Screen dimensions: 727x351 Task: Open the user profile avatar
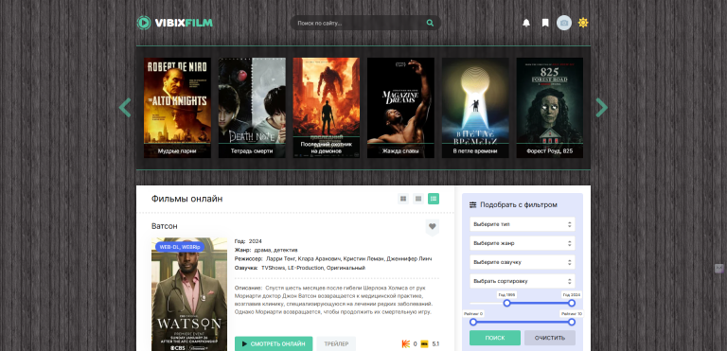564,23
